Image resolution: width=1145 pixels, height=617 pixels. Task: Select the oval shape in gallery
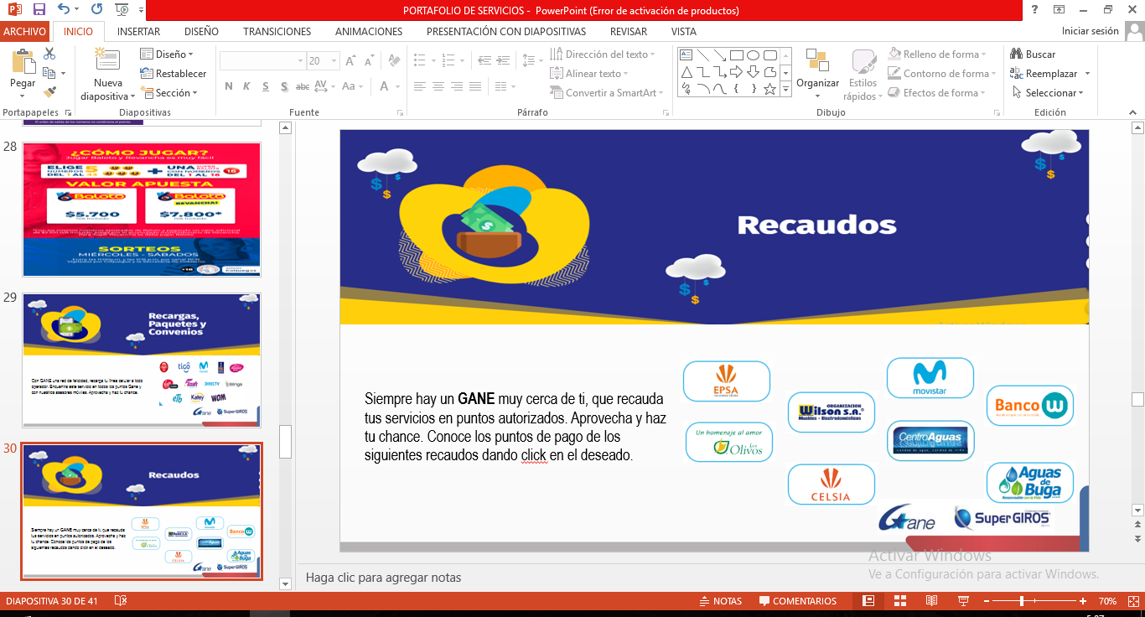coord(754,55)
